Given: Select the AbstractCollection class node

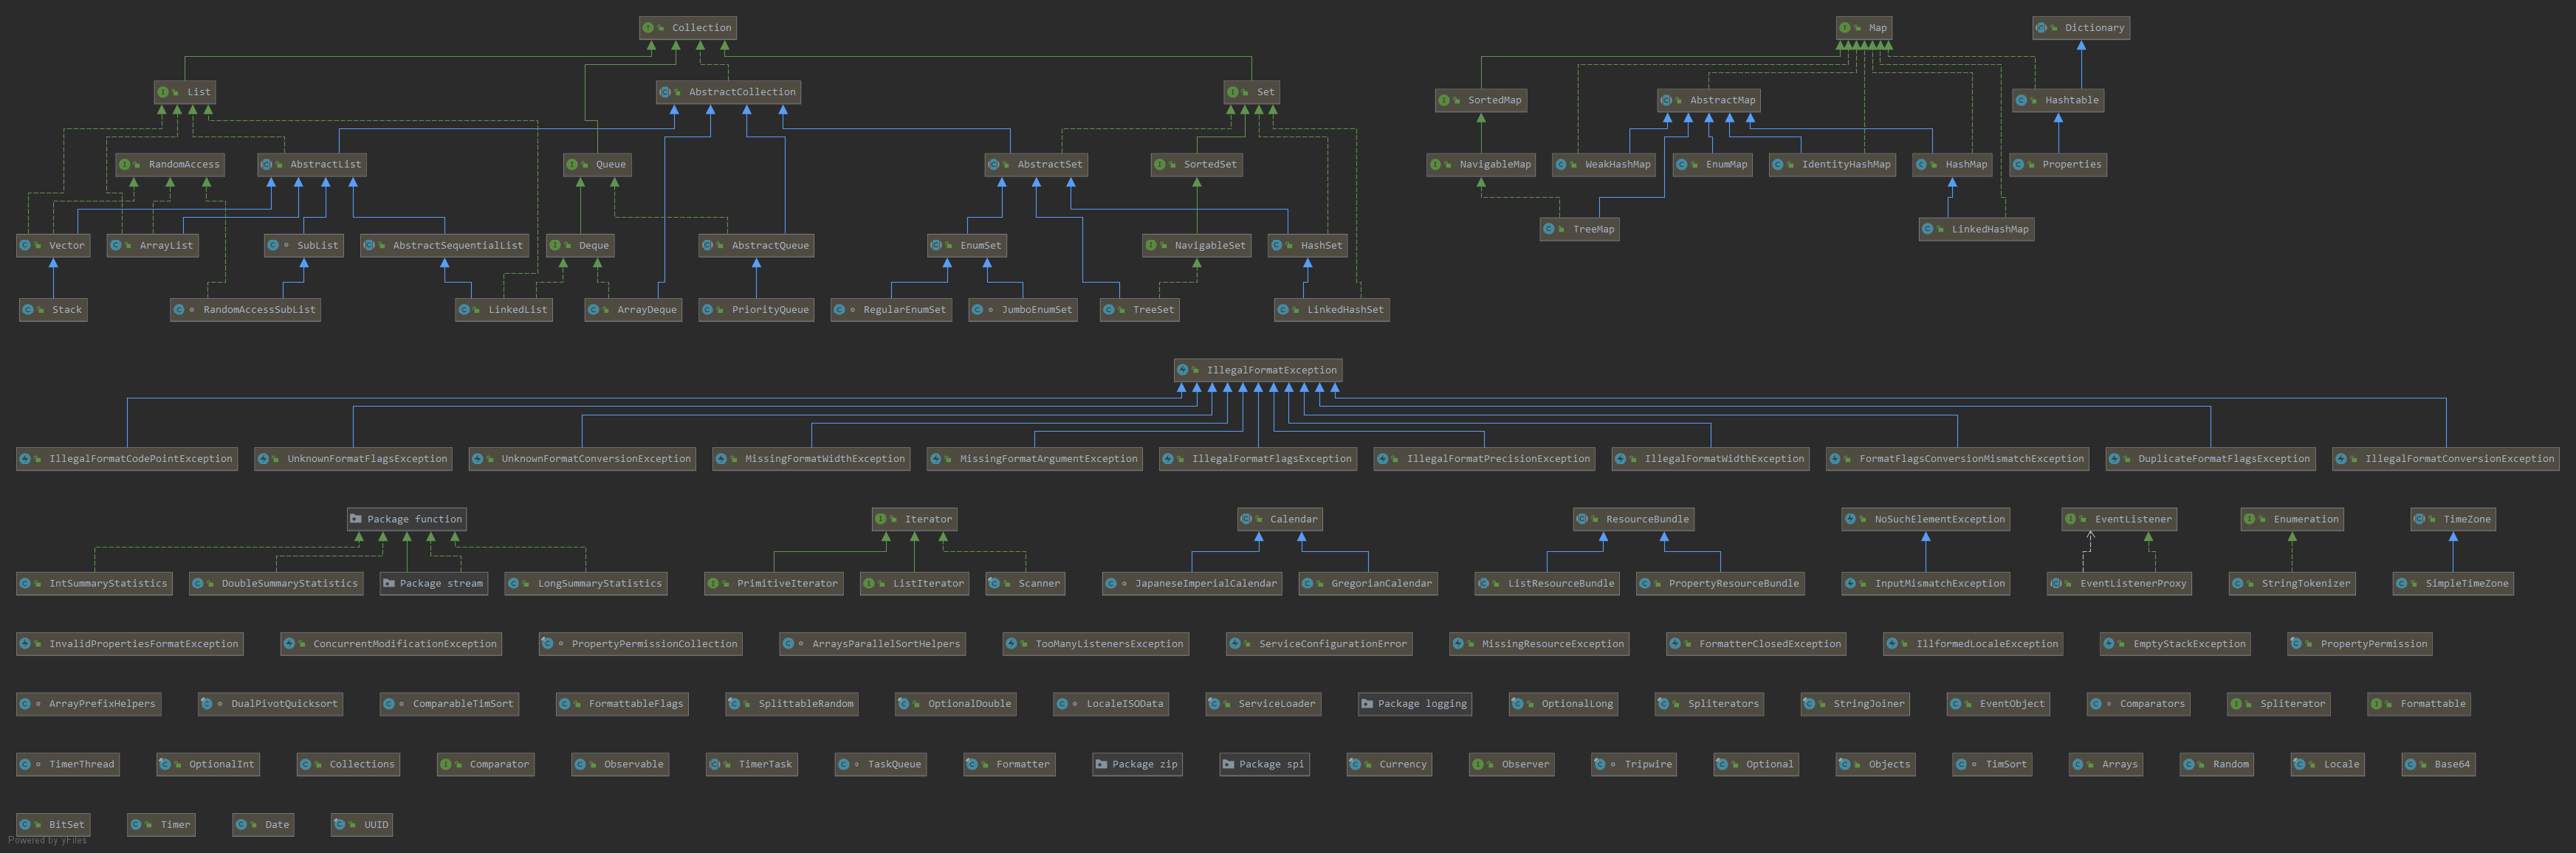Looking at the screenshot, I should coord(728,92).
